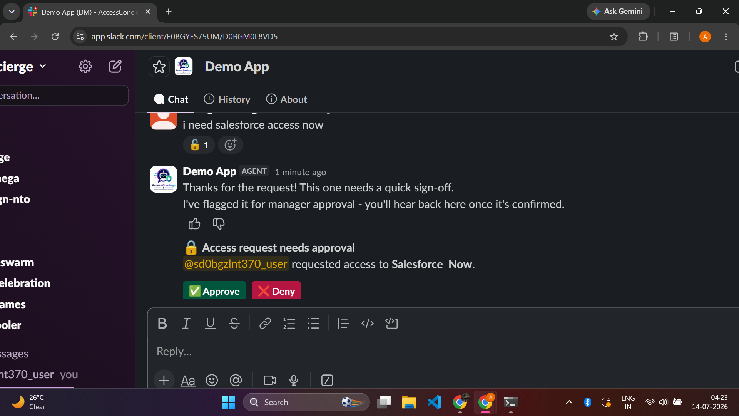Open the Terminal from the taskbar

click(511, 403)
